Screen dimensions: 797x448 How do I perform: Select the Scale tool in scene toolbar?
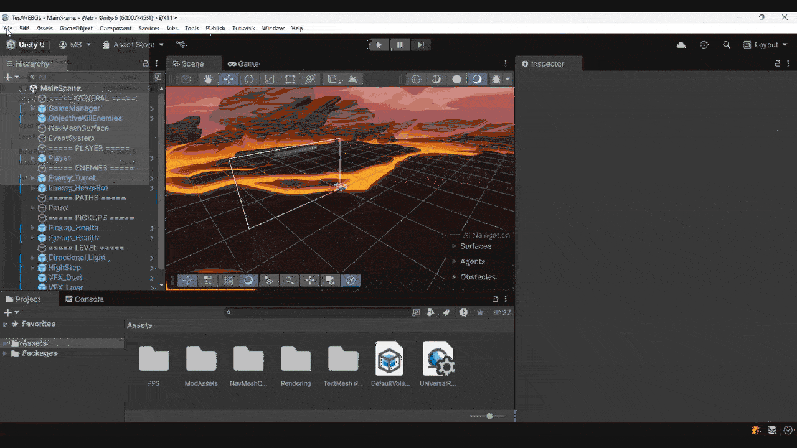(x=269, y=79)
